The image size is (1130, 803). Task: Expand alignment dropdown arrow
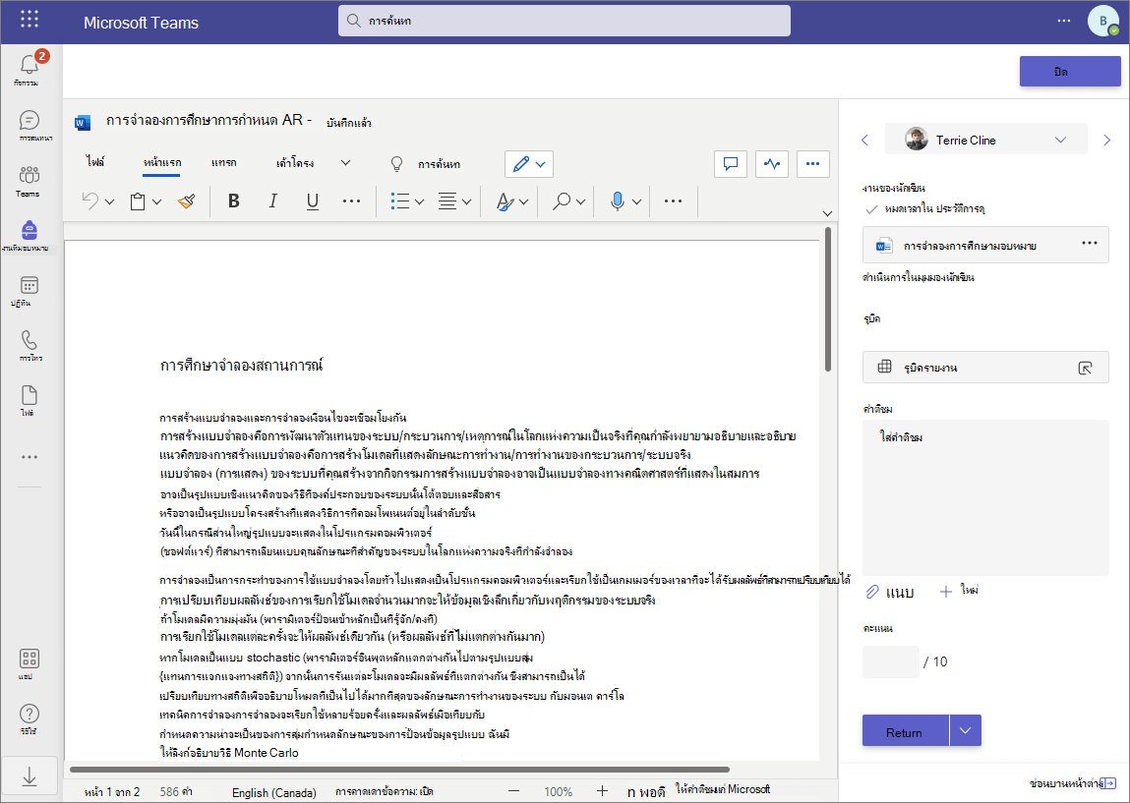pyautogui.click(x=466, y=201)
